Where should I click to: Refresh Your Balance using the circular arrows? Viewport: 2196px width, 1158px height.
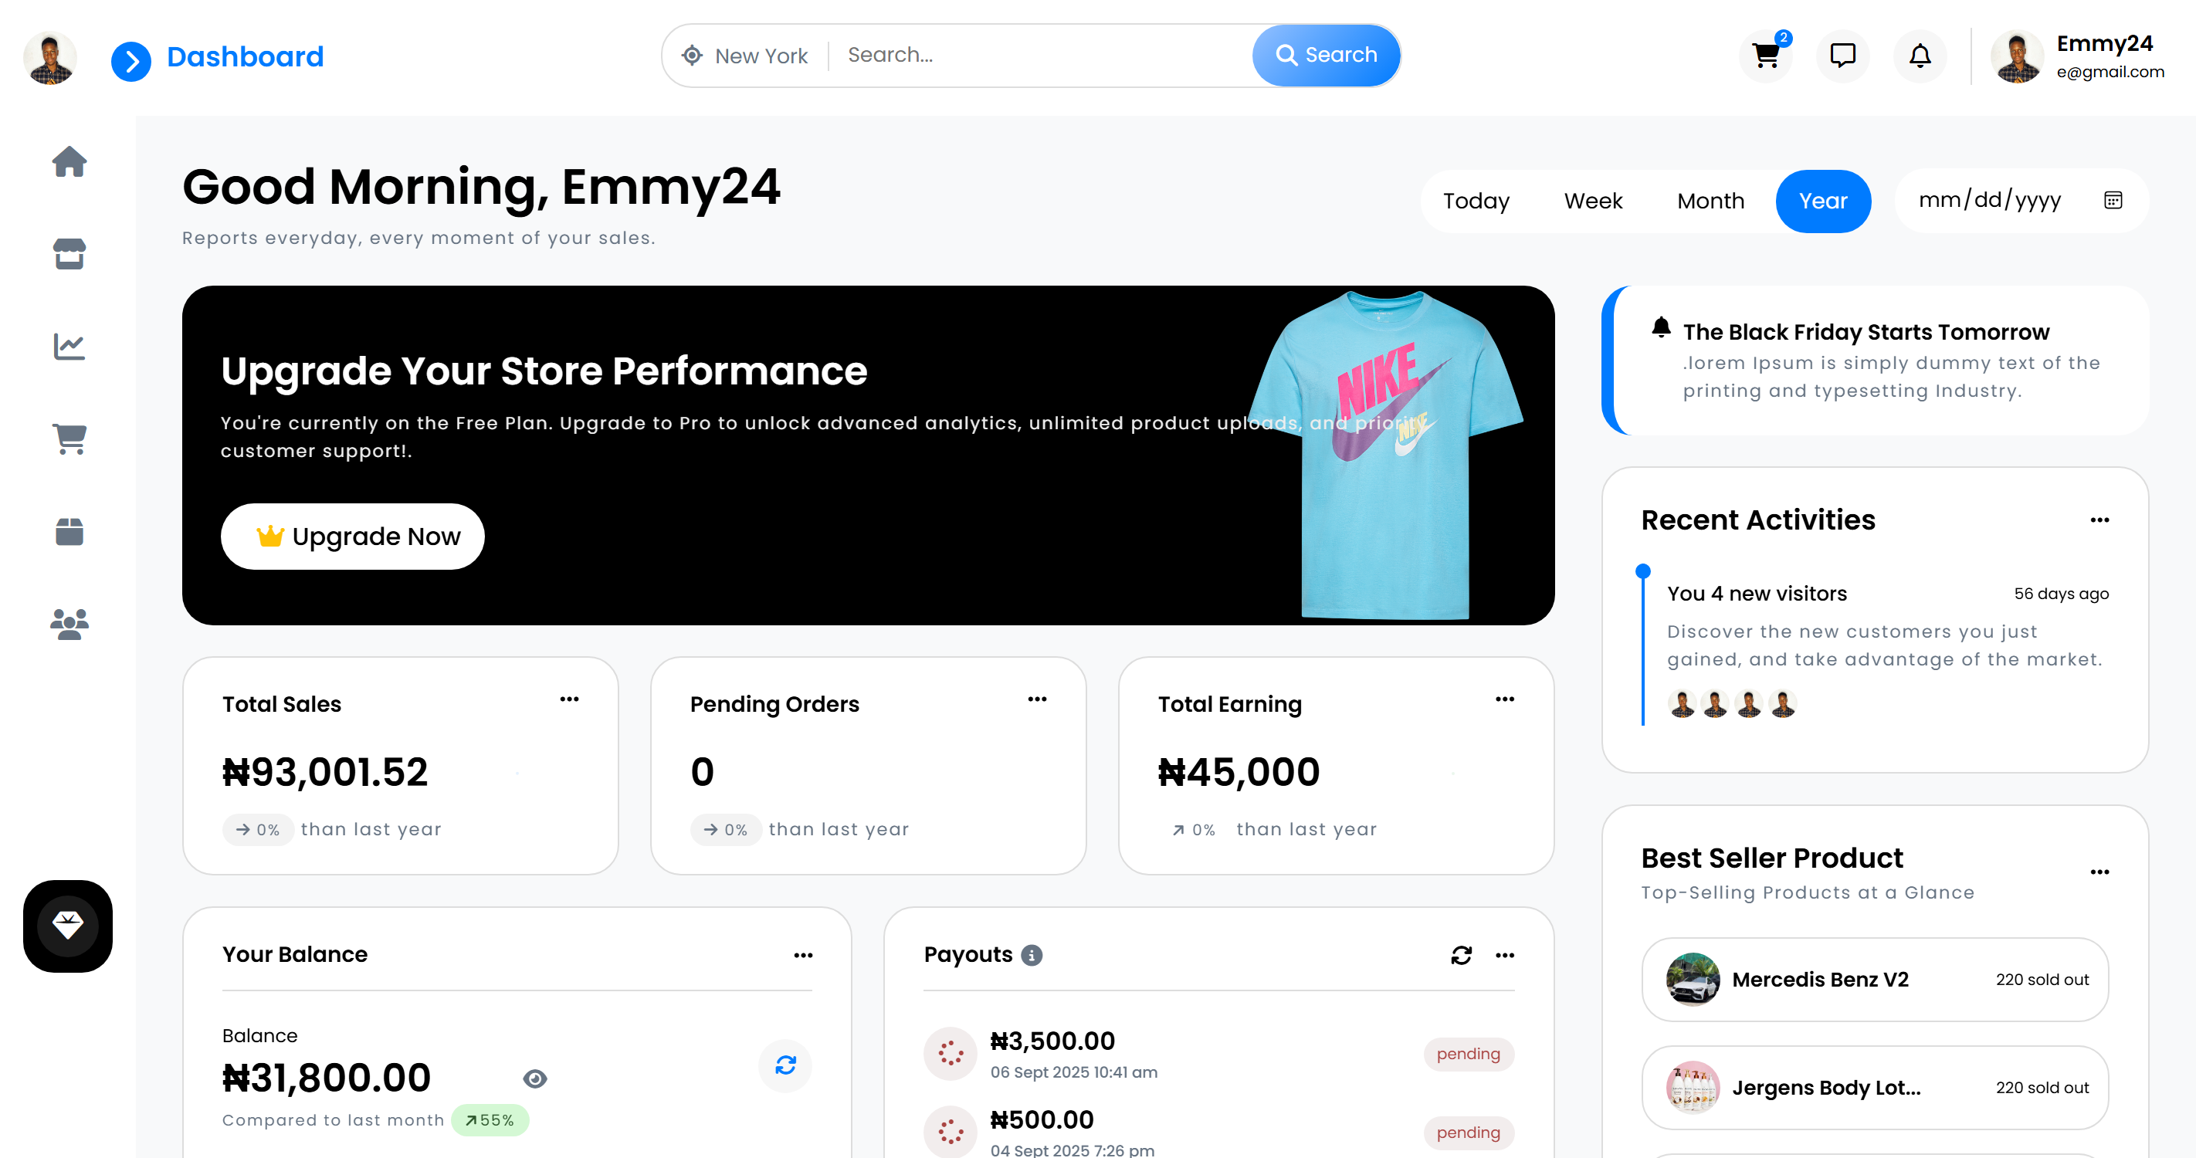tap(785, 1065)
